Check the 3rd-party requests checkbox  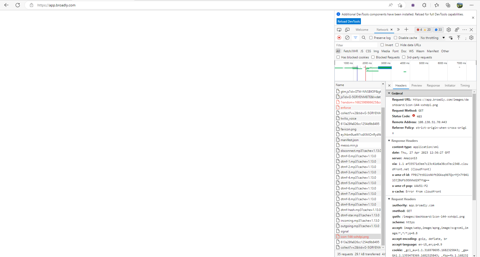(x=404, y=57)
